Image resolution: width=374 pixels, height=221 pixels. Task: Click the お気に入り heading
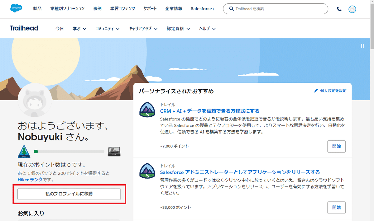31,214
